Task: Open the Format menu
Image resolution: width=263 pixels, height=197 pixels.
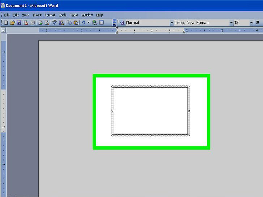Action: tap(50, 15)
